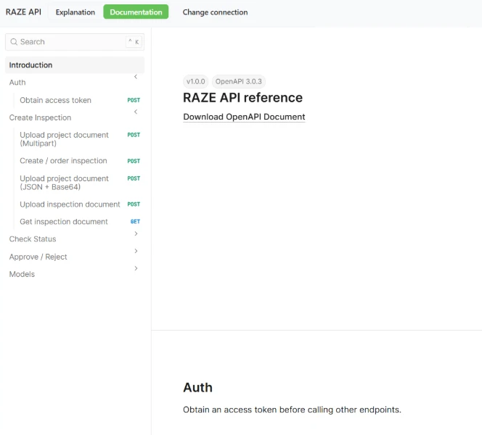The height and width of the screenshot is (435, 482).
Task: Open the Change connection tab
Action: (215, 12)
